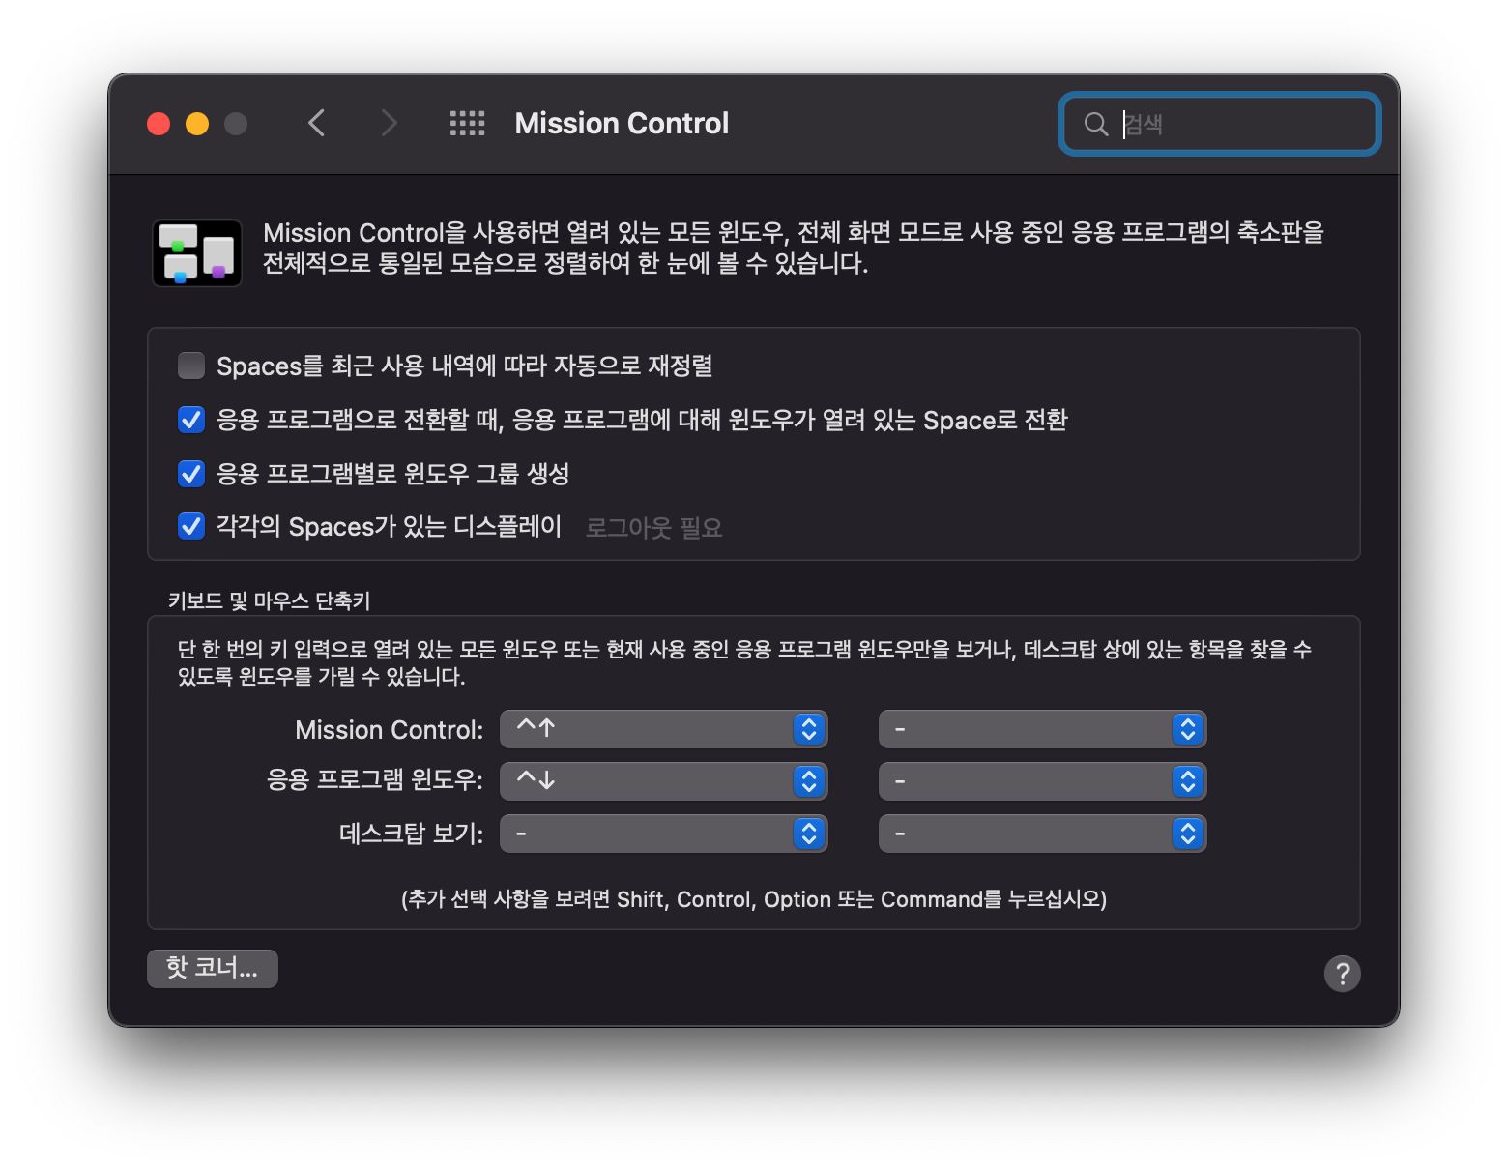Click the 로그아웃 필요 note
1508x1170 pixels.
tap(654, 528)
